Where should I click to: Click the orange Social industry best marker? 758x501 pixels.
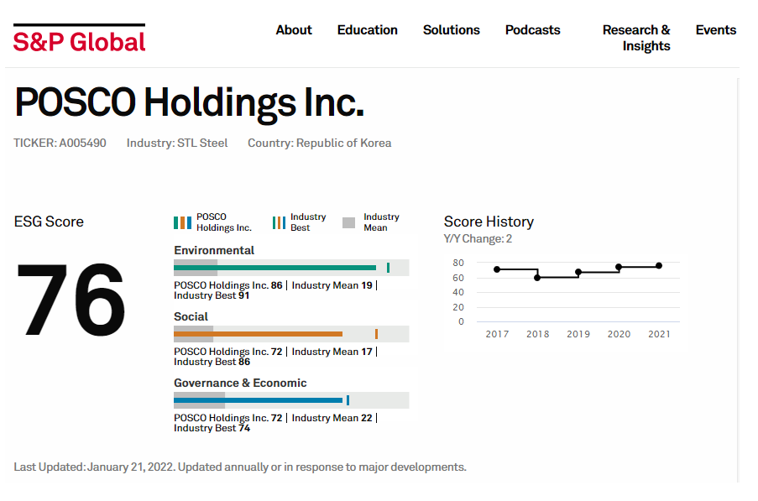click(377, 334)
